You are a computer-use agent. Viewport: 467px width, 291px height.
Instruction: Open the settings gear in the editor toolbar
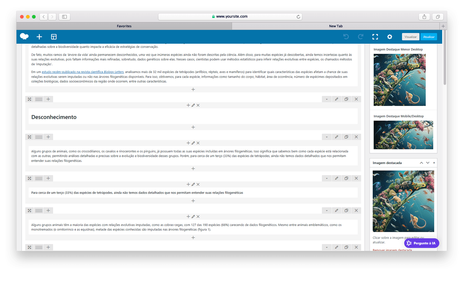(389, 37)
